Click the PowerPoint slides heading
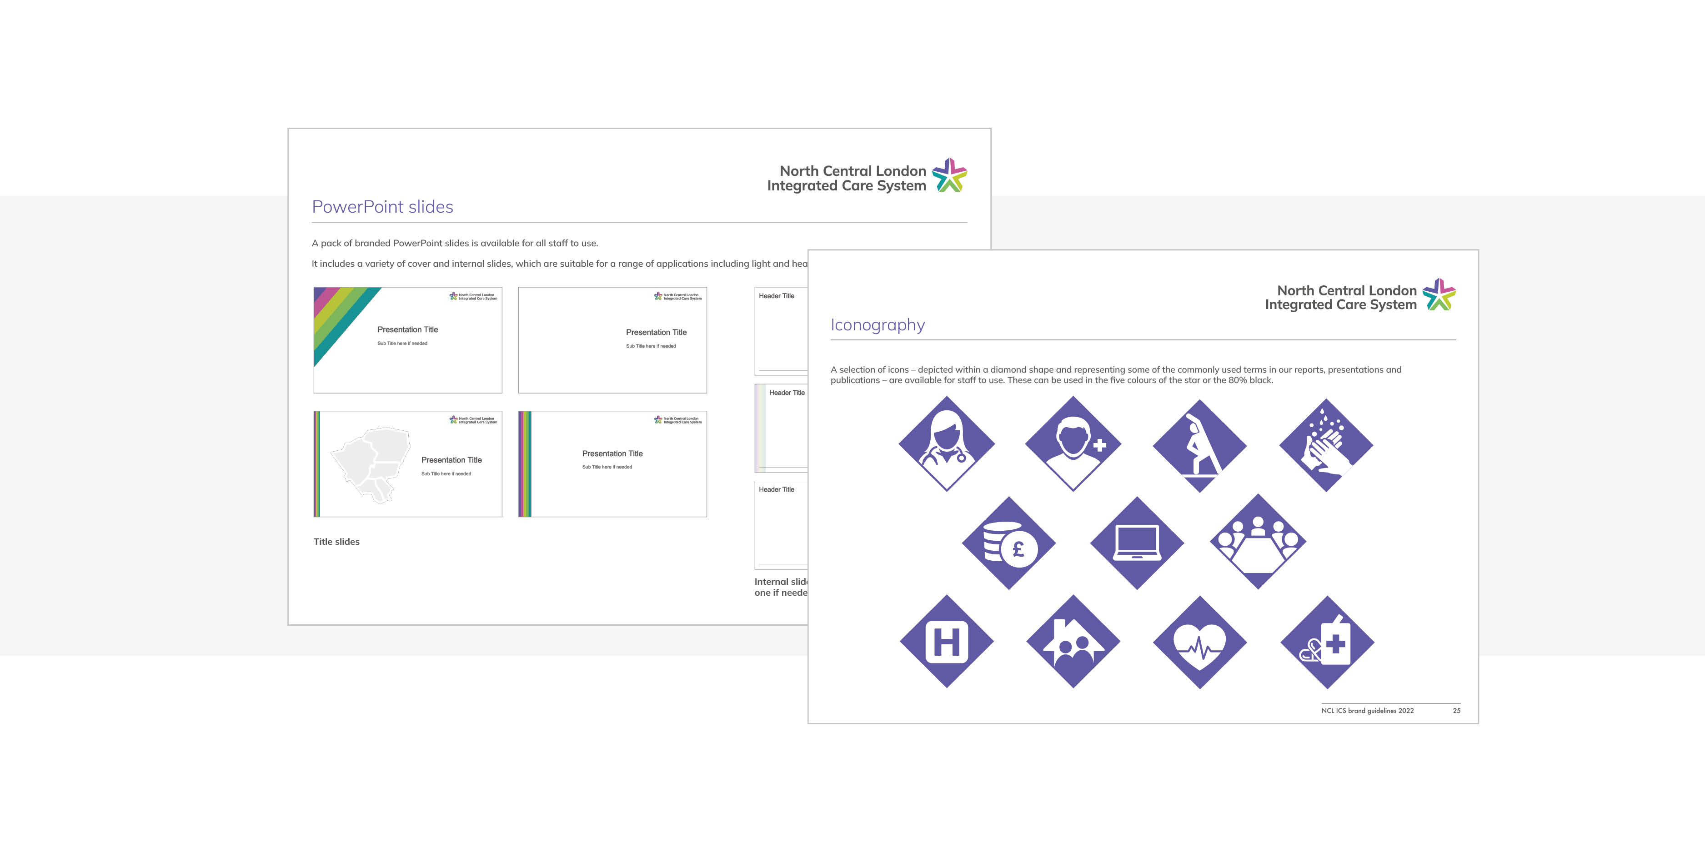This screenshot has height=852, width=1705. [382, 207]
